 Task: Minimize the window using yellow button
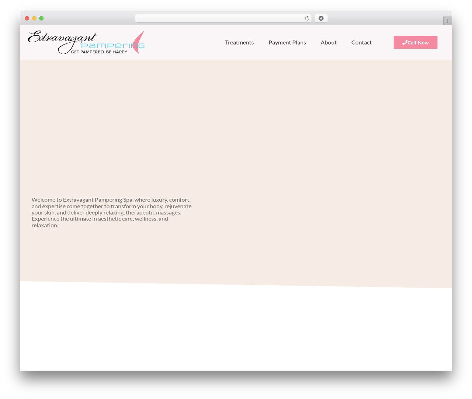coord(34,18)
